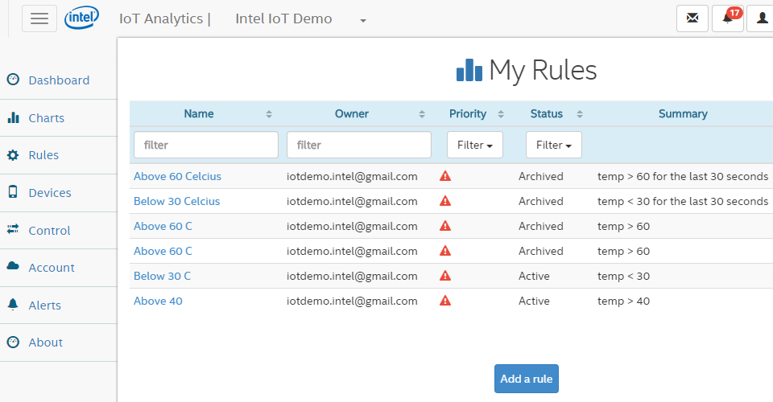The height and width of the screenshot is (402, 773).
Task: Expand the Intel IoT Demo account dropdown
Action: click(363, 20)
